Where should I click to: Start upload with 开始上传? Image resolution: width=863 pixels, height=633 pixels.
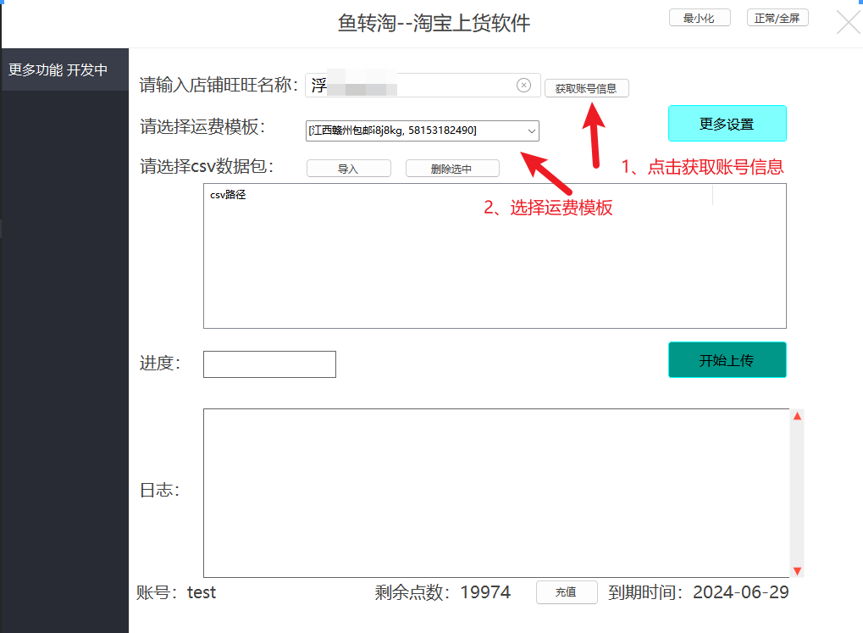(727, 360)
